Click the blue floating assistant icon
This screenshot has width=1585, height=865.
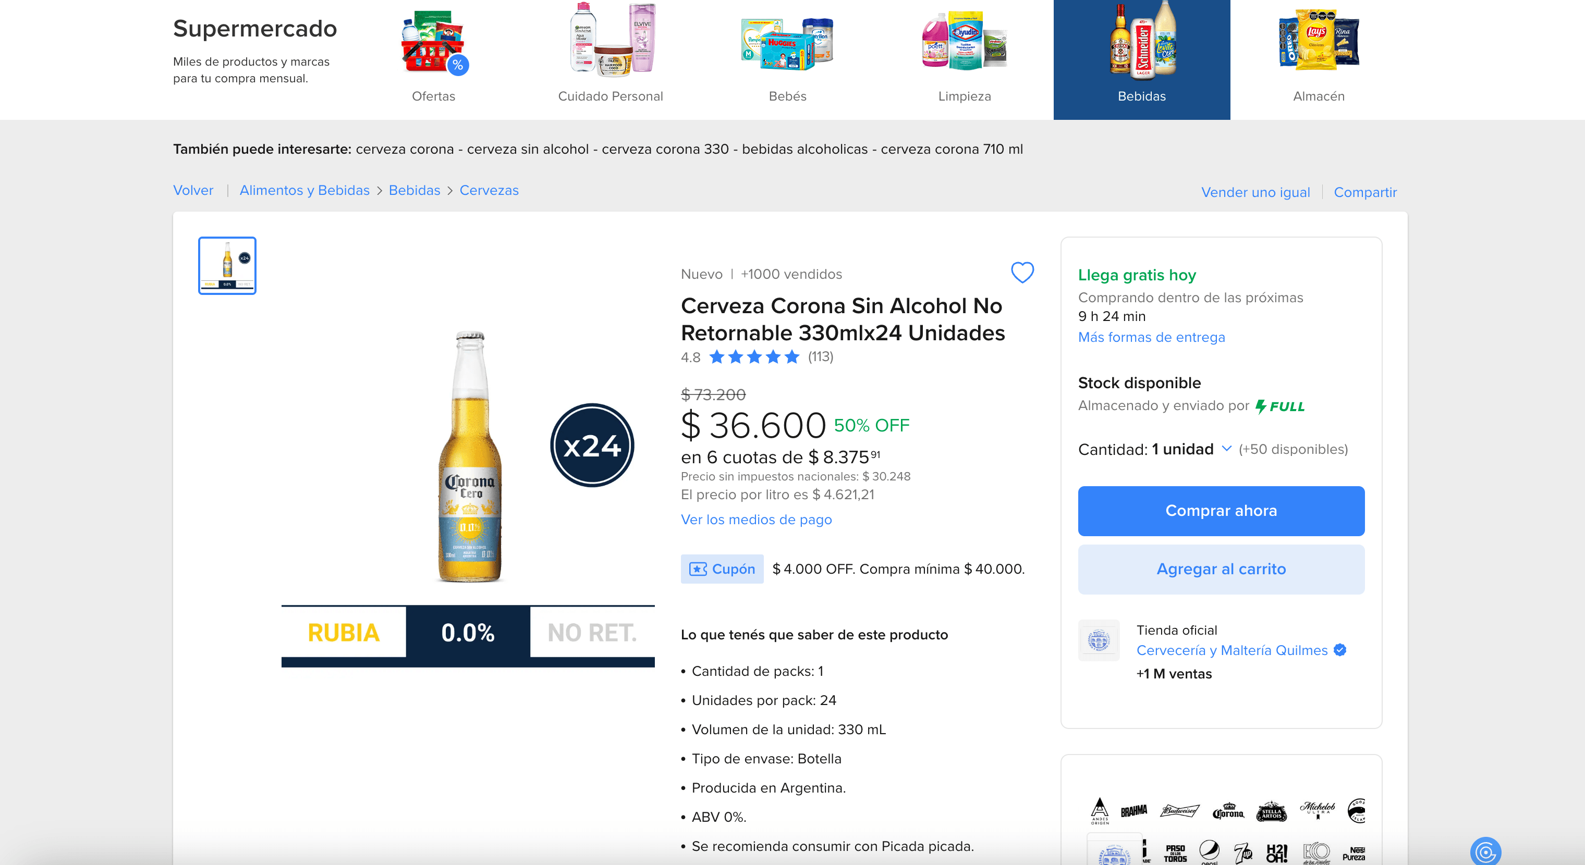pos(1485,851)
